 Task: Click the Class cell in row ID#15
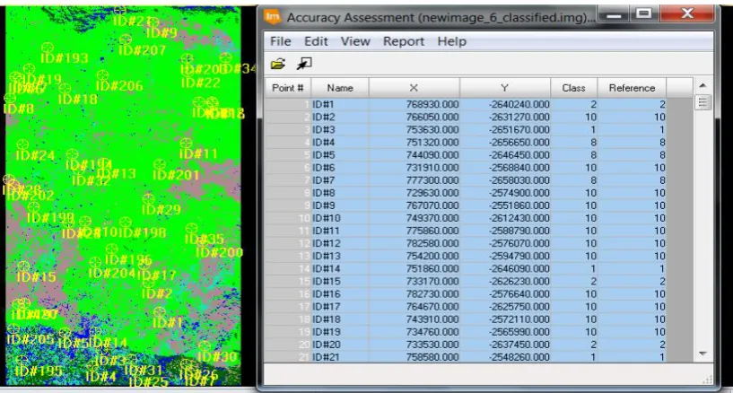[x=573, y=281]
